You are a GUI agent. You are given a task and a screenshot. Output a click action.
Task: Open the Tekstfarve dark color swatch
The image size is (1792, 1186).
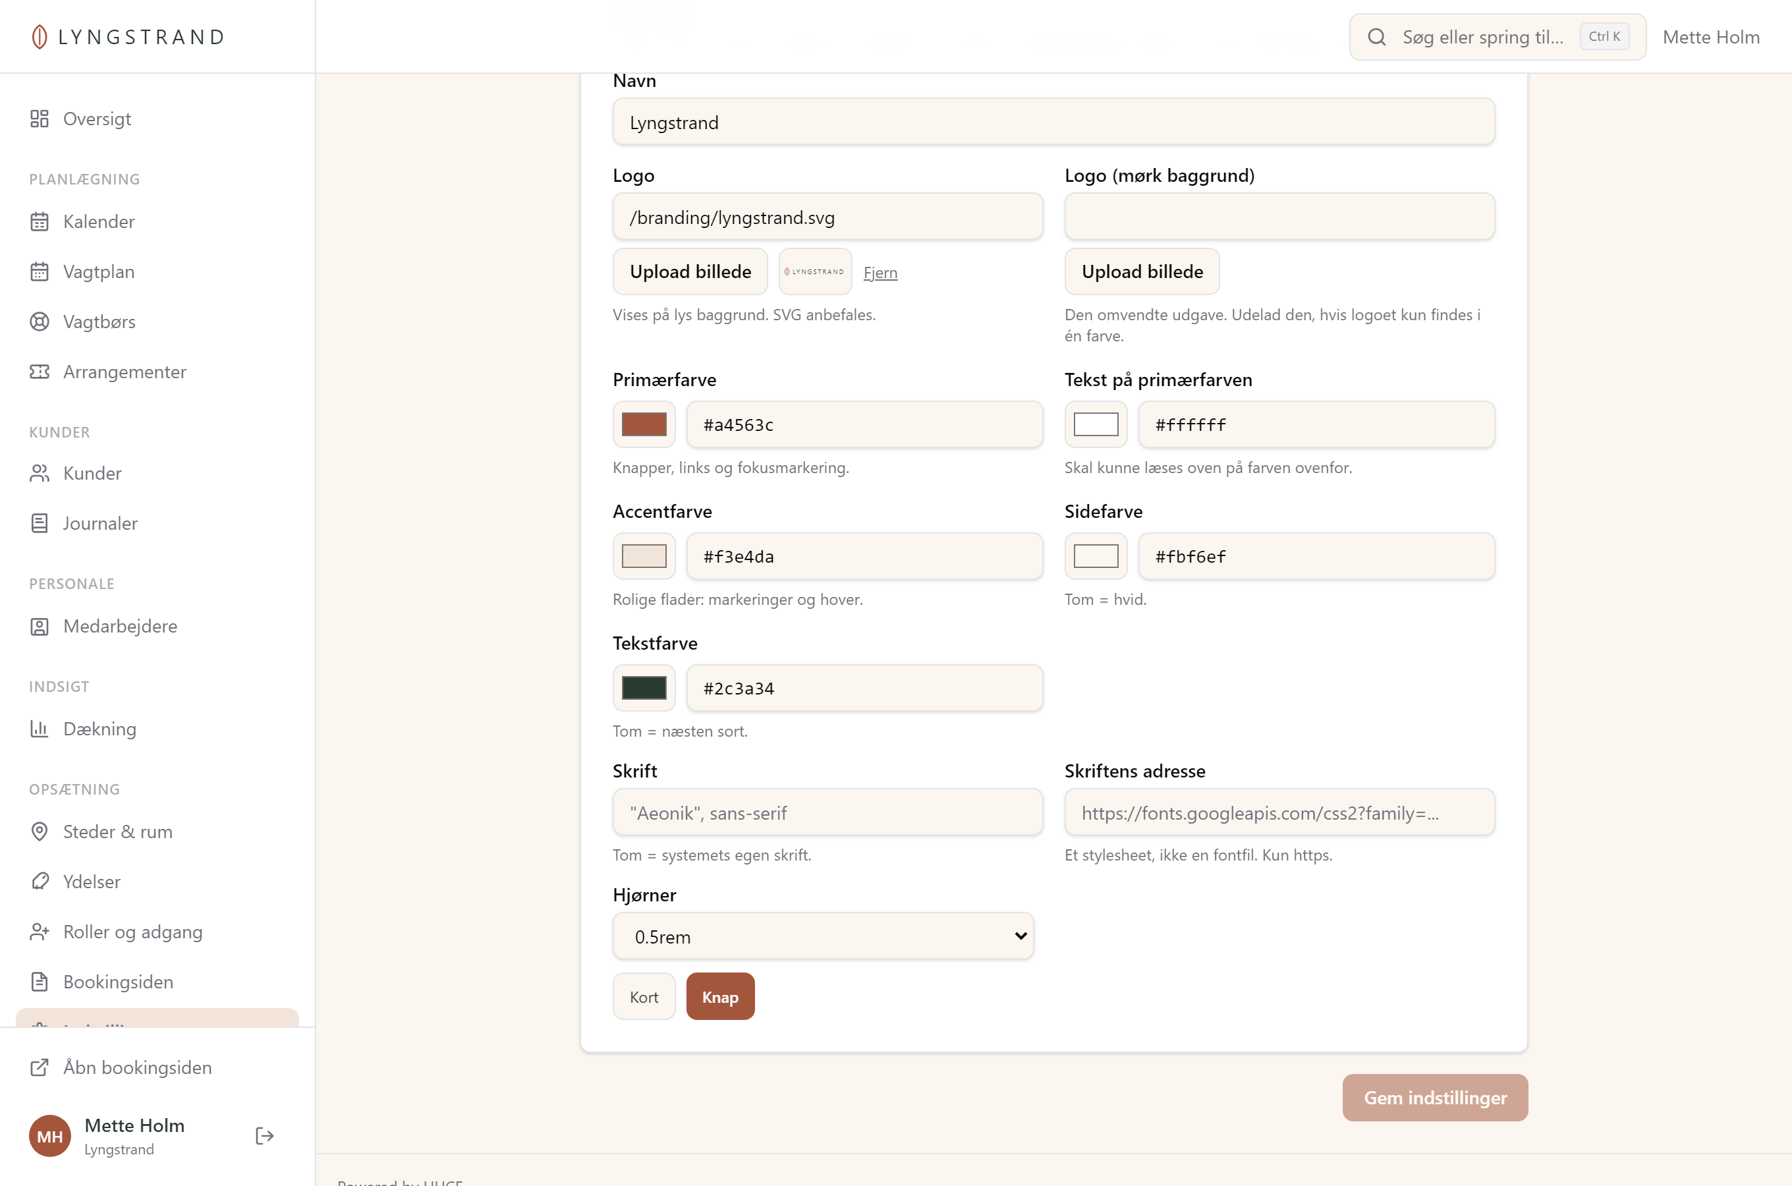point(644,687)
